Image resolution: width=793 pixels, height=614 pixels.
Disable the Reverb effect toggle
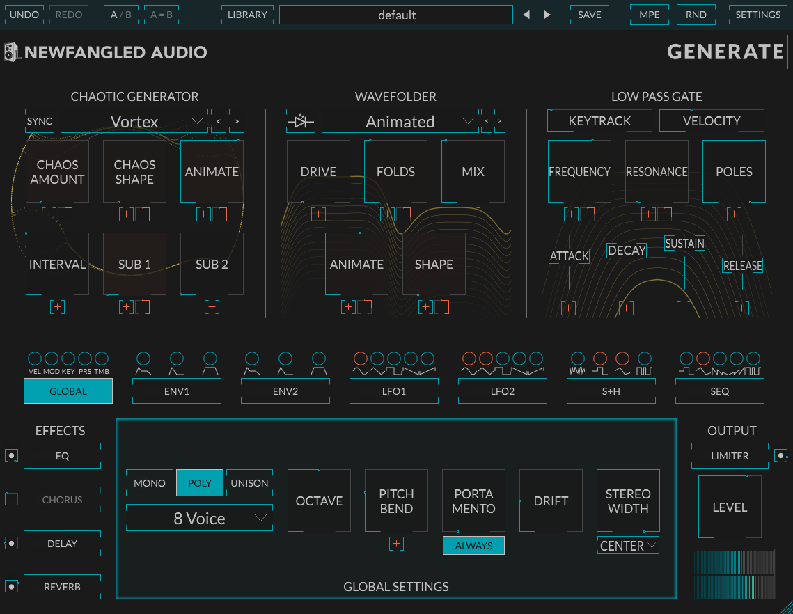pos(12,587)
